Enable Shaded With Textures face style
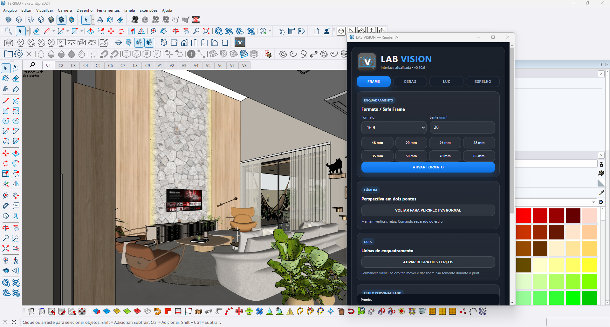The image size is (610, 327). (61, 20)
